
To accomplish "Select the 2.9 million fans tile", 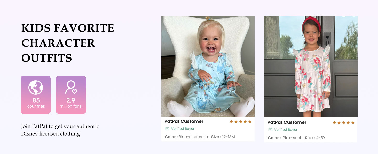I will (x=71, y=95).
